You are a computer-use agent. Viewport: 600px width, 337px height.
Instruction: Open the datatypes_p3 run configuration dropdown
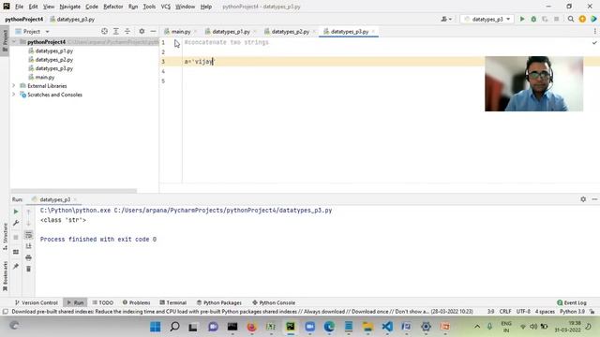487,19
